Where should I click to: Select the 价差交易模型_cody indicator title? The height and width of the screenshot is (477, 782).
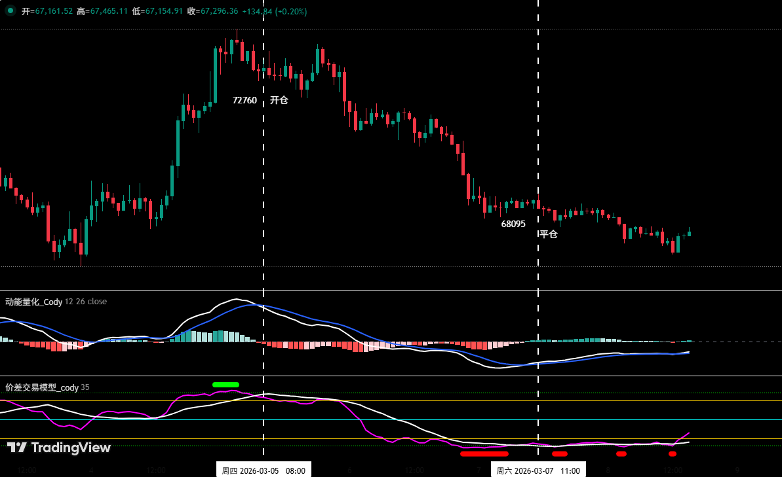point(42,387)
